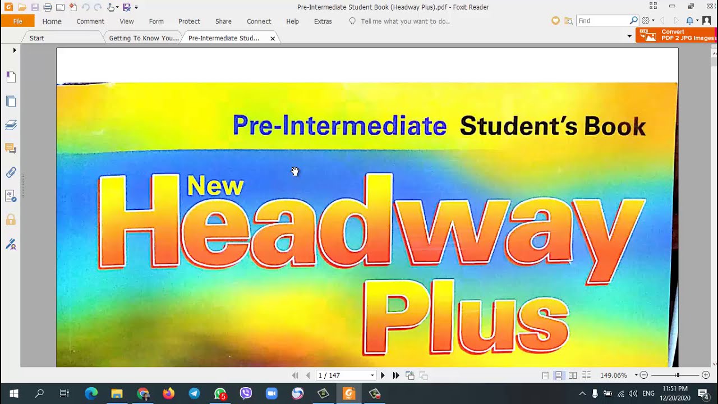The width and height of the screenshot is (718, 404).
Task: Open the Form ribbon tab
Action: click(x=157, y=21)
